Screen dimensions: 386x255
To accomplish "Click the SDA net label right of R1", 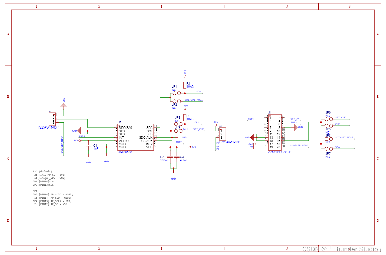I will (198, 92).
